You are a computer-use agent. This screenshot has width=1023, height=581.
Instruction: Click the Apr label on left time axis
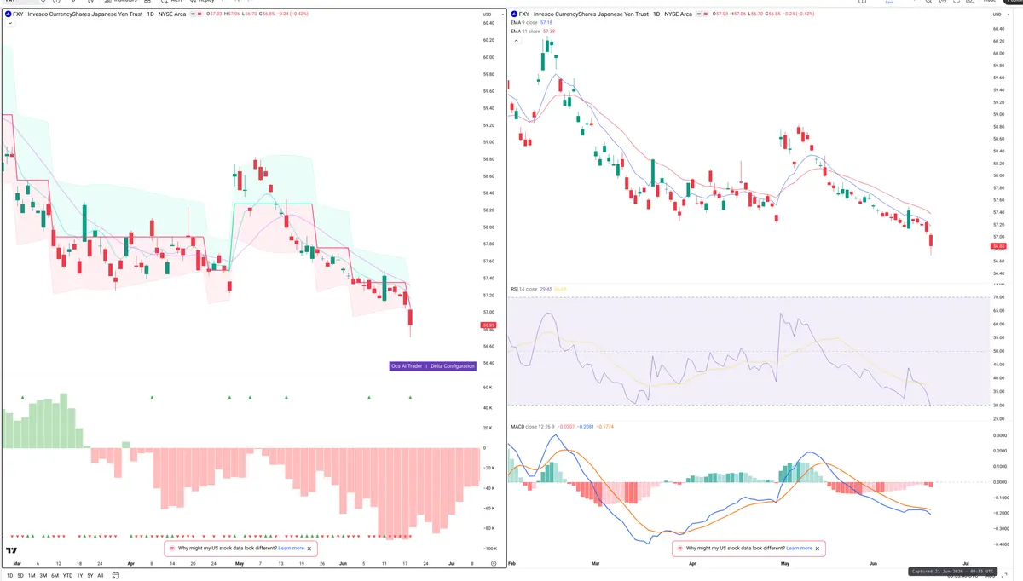pyautogui.click(x=130, y=564)
